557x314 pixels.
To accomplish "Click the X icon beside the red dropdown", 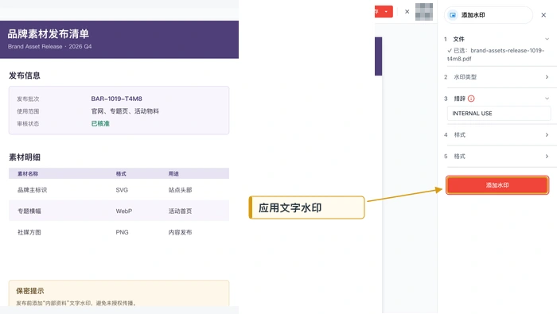I will coord(407,11).
